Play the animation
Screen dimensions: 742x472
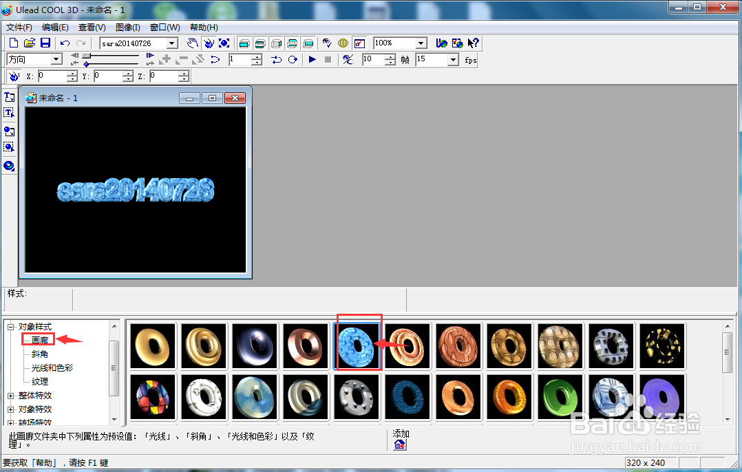click(312, 59)
